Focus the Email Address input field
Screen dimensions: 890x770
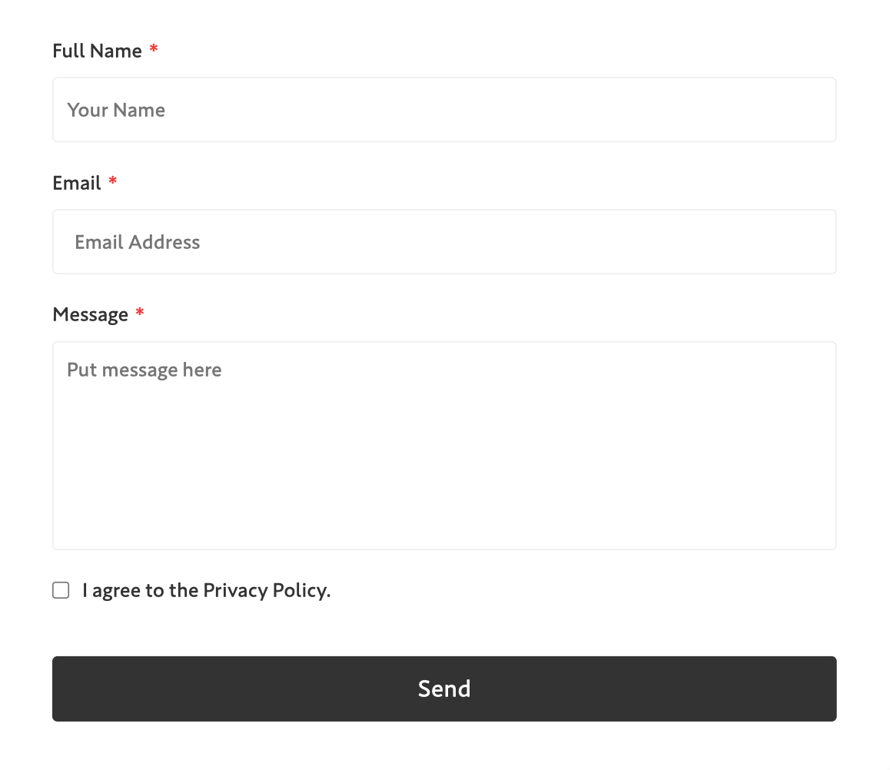point(444,242)
